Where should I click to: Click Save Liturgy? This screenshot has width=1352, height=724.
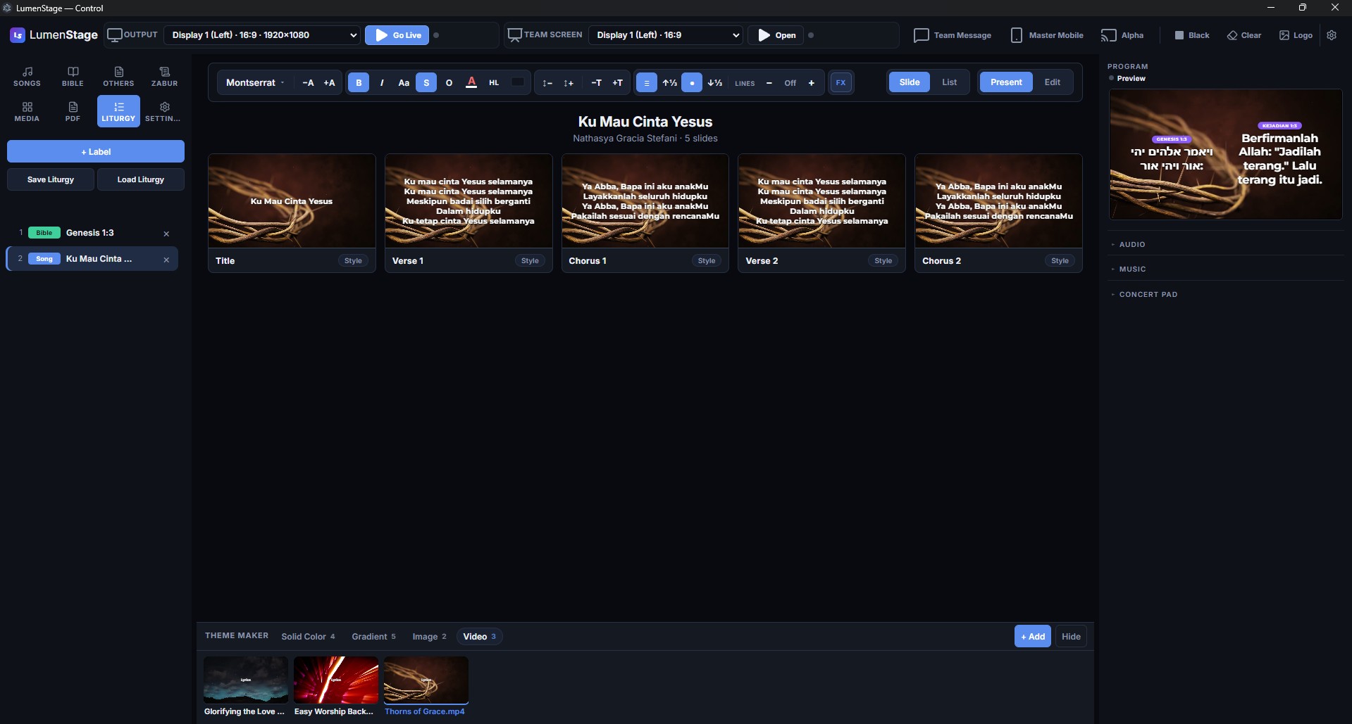[x=51, y=179]
